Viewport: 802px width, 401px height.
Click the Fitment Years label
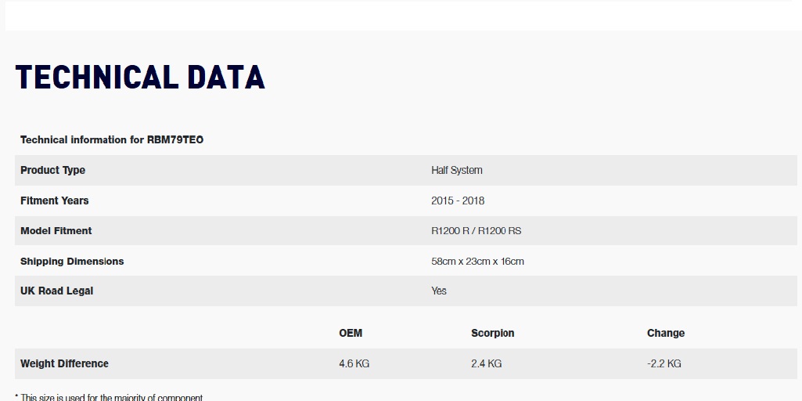click(54, 200)
